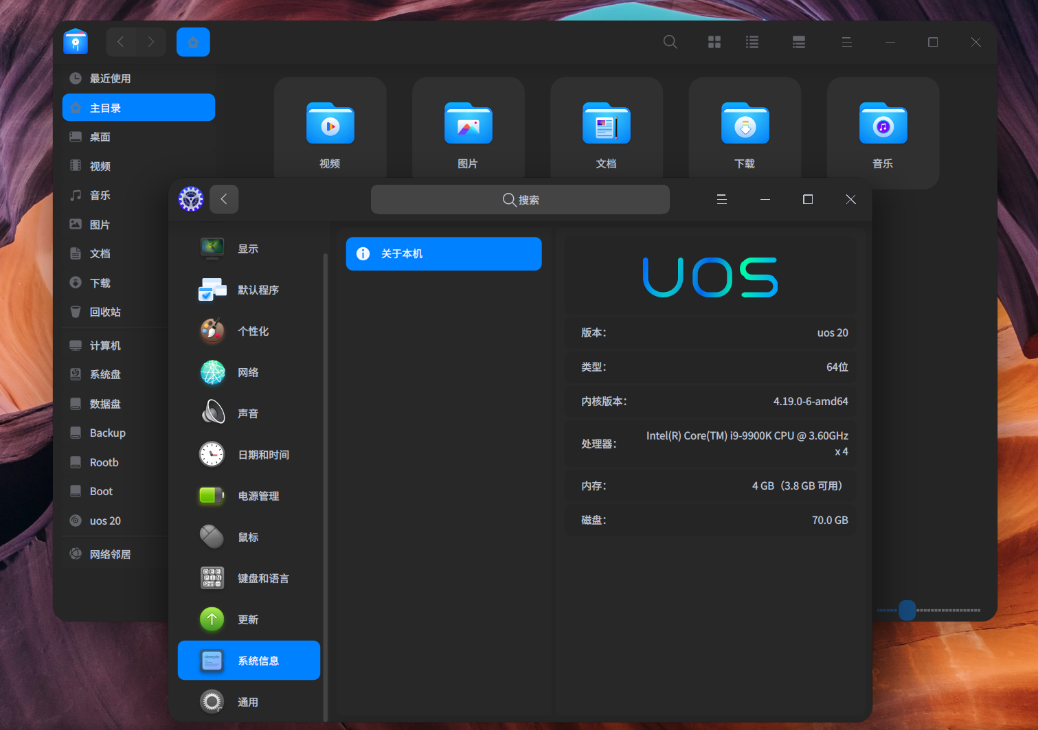
Task: Select About This PC (关于本机) tab
Action: click(444, 254)
